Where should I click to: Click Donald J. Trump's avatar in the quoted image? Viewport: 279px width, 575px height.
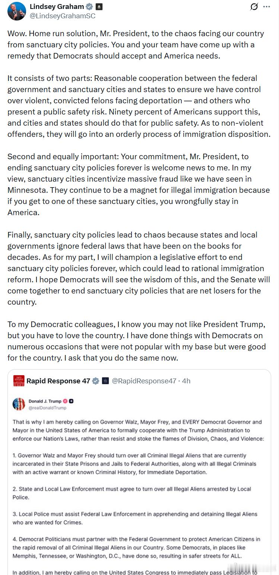pyautogui.click(x=19, y=404)
